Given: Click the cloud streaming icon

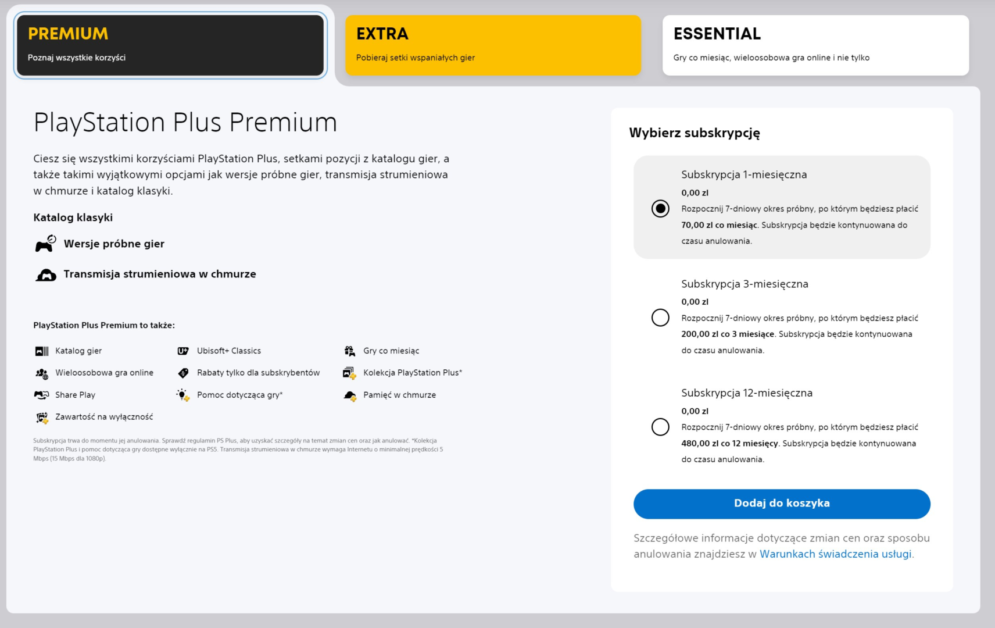Looking at the screenshot, I should pyautogui.click(x=46, y=274).
